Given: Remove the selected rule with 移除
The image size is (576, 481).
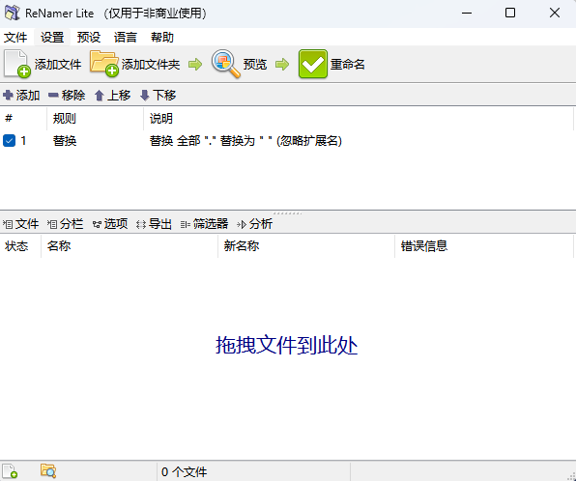Looking at the screenshot, I should (67, 96).
